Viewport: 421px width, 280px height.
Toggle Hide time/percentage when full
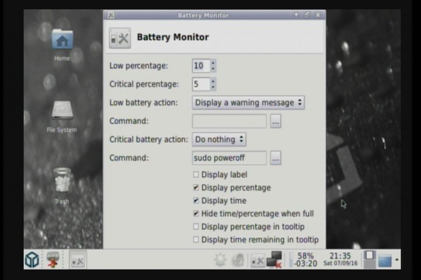tap(196, 213)
